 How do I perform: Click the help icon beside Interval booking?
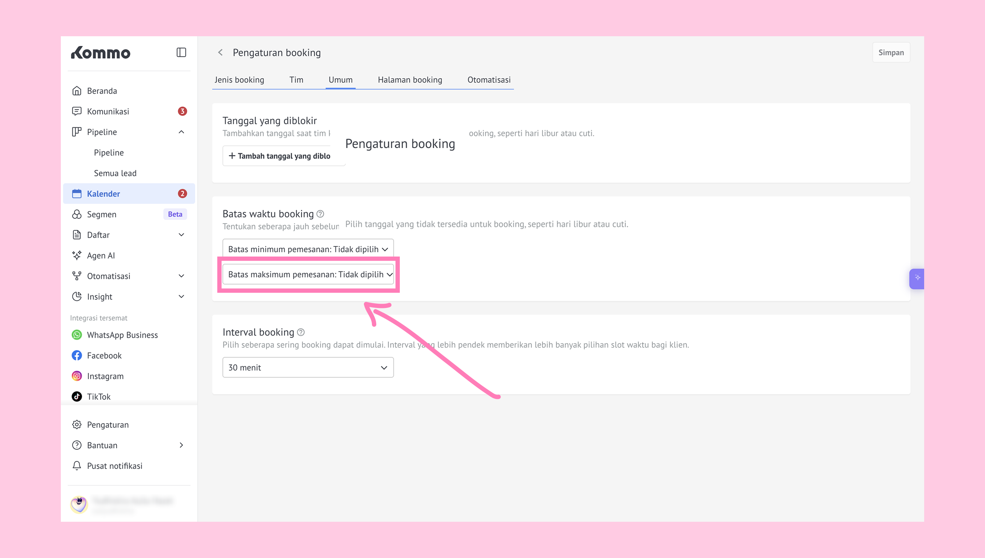[x=301, y=332]
